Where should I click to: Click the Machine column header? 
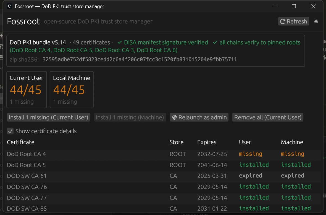292,142
